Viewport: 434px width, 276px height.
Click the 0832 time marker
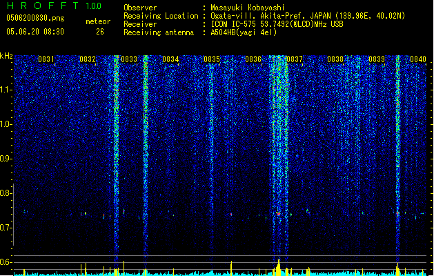point(88,59)
